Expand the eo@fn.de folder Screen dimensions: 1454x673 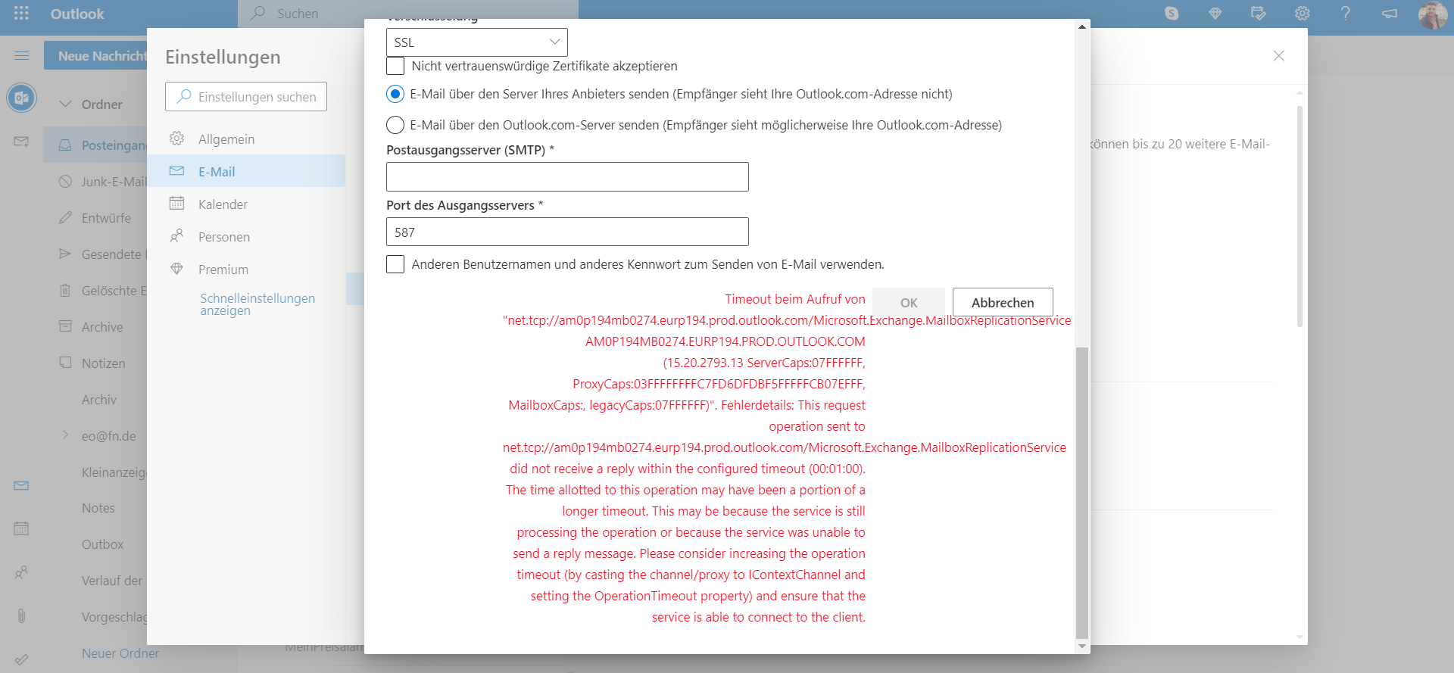[x=66, y=435]
